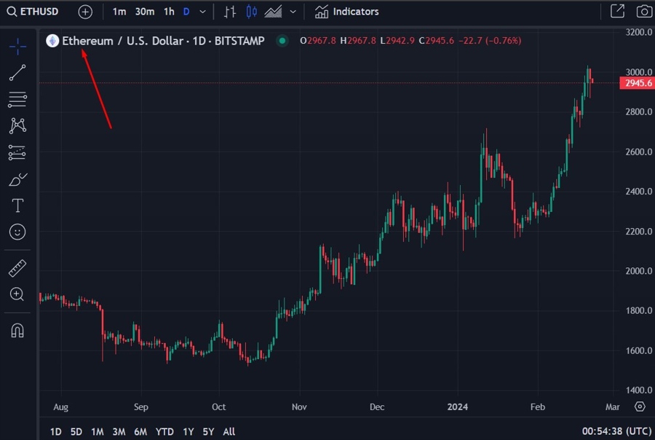This screenshot has width=655, height=440.
Task: Click the ETHUSD symbol search field
Action: point(38,12)
